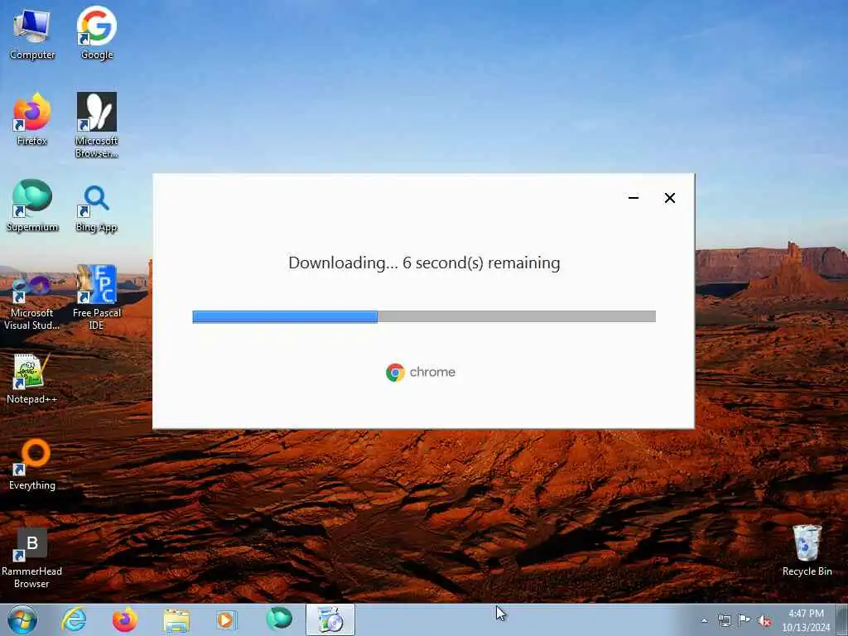Select the Everything search shortcut
848x636 pixels.
pyautogui.click(x=32, y=465)
